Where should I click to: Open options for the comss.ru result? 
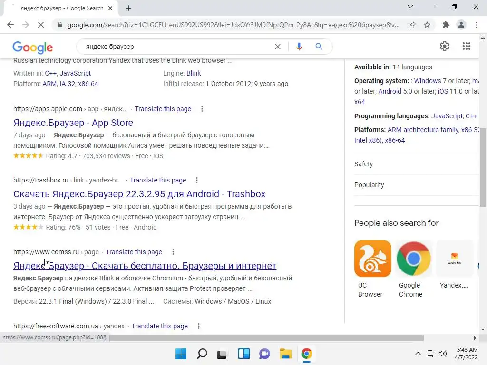(x=173, y=252)
